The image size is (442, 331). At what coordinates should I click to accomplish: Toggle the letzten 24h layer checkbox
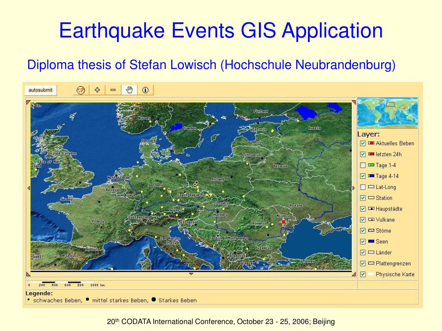coord(363,154)
